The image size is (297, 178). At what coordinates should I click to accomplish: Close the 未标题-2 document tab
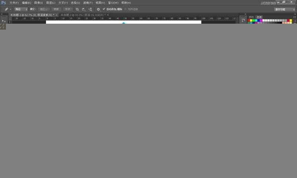click(108, 15)
